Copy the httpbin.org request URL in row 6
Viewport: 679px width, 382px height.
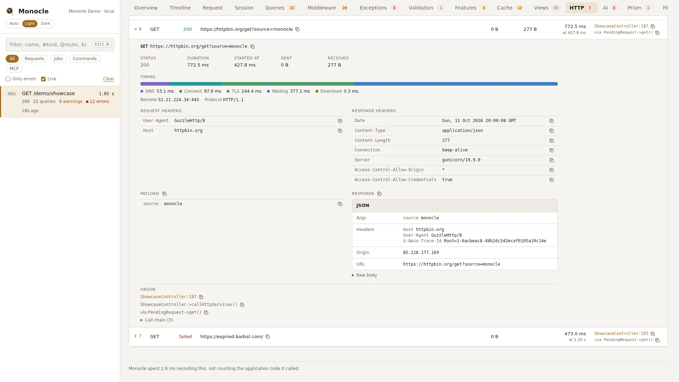pyautogui.click(x=297, y=29)
